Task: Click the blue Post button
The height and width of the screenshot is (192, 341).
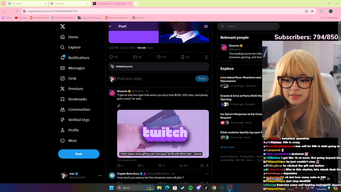Action: pyautogui.click(x=79, y=154)
